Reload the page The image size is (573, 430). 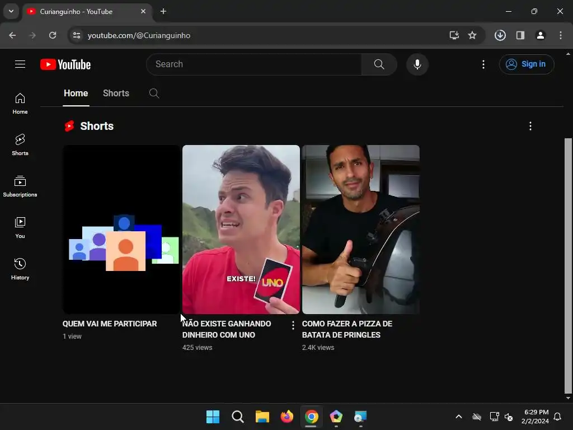[x=53, y=35]
